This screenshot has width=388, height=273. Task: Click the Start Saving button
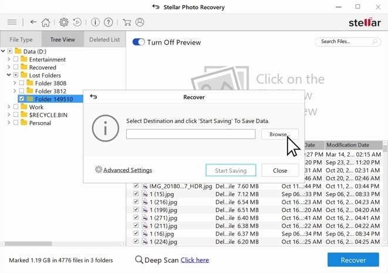[x=231, y=170]
